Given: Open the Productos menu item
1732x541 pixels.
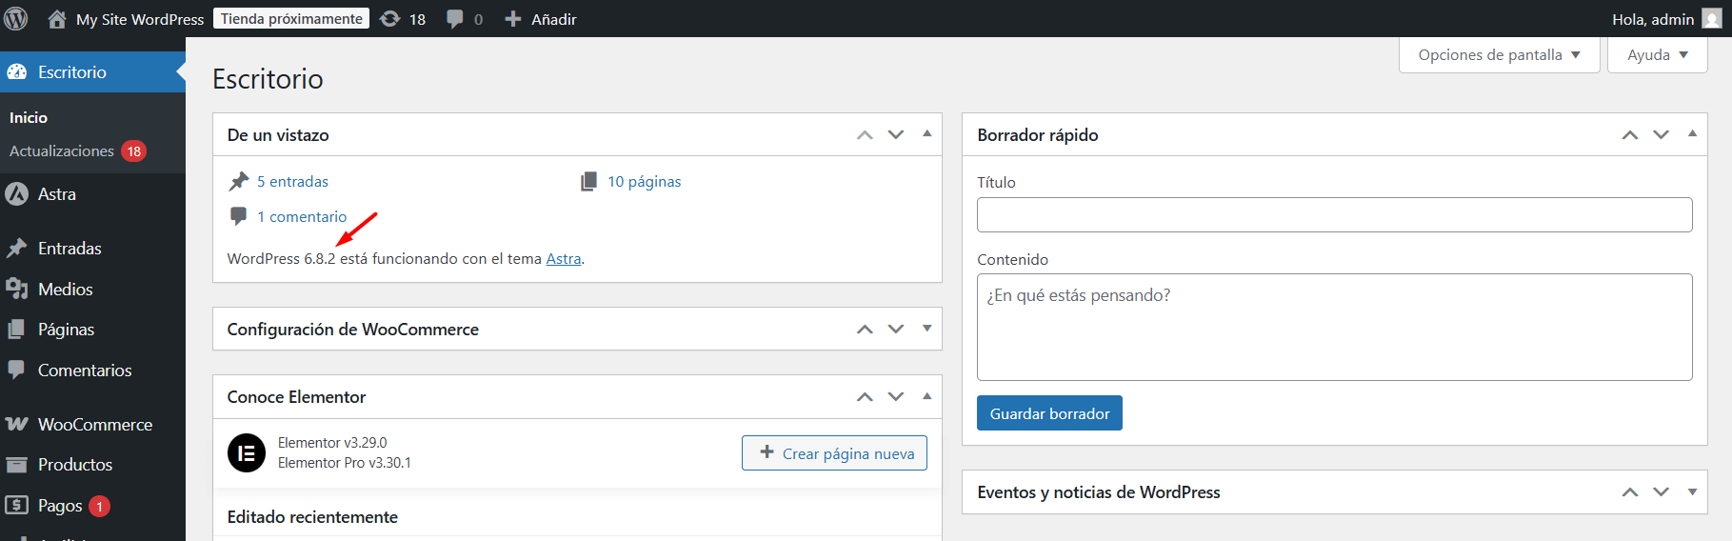Looking at the screenshot, I should (75, 465).
